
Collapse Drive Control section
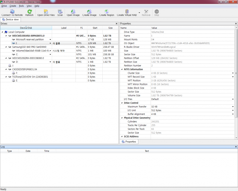tap(122, 103)
